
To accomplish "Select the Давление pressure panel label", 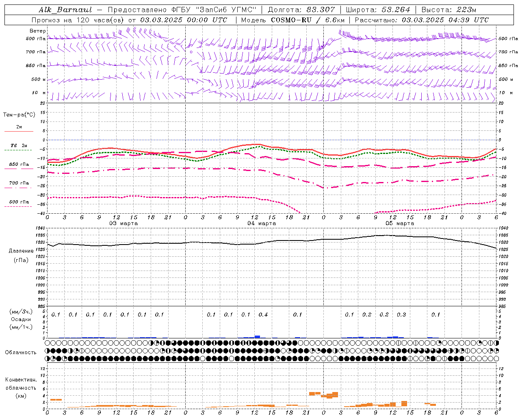I will pos(21,251).
